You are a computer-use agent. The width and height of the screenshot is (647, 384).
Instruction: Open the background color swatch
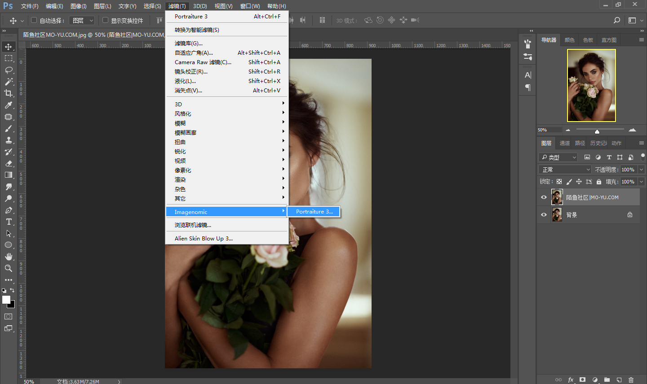coord(12,305)
